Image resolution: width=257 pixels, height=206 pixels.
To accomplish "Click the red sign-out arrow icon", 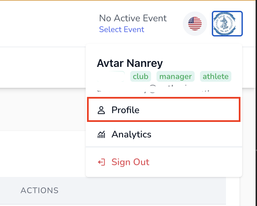I will (101, 162).
